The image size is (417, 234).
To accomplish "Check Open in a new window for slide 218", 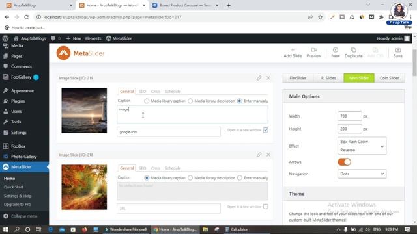I will point(266,207).
